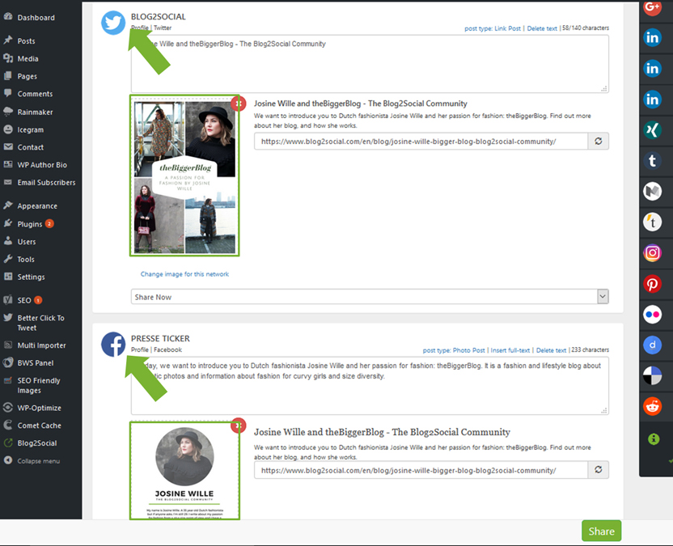
Task: Select the Josine Wille portrait image thumbnail
Action: [184, 471]
